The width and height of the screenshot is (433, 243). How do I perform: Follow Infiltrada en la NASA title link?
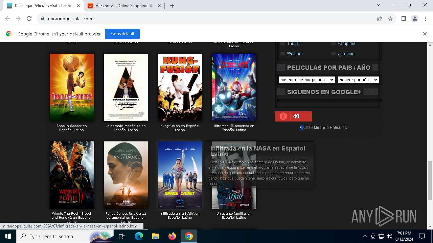tap(180, 215)
